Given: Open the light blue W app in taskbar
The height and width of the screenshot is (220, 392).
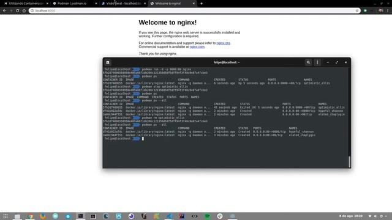Looking at the screenshot, I should tap(118, 216).
